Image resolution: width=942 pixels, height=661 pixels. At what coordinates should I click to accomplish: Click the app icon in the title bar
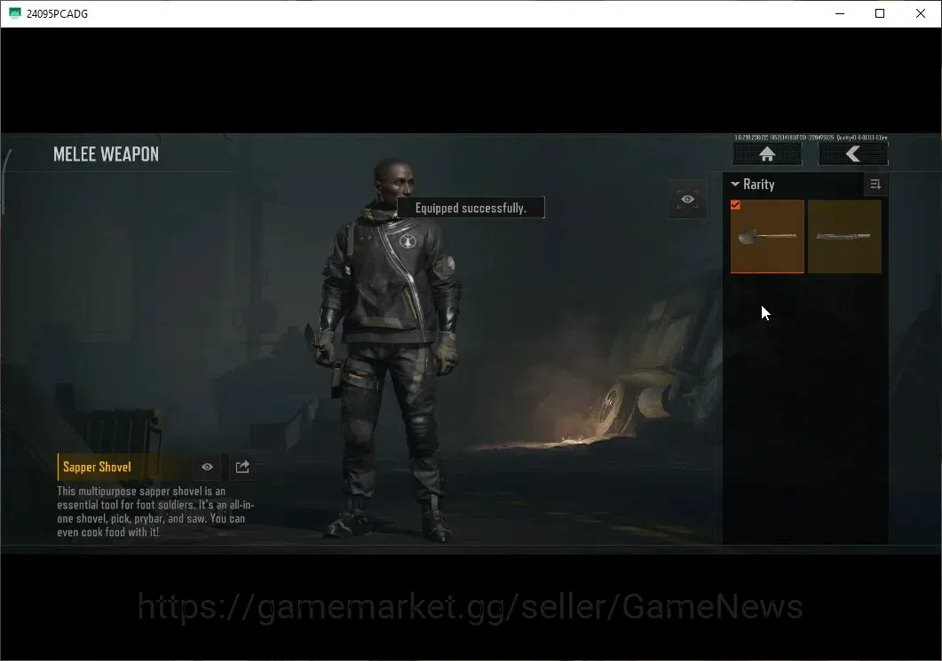pos(15,13)
